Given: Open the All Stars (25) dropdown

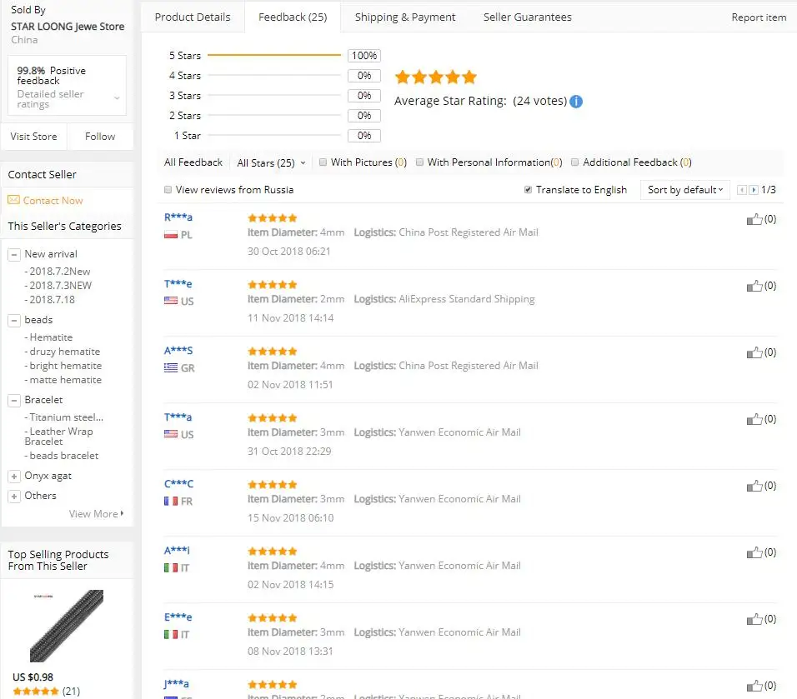Looking at the screenshot, I should point(271,162).
